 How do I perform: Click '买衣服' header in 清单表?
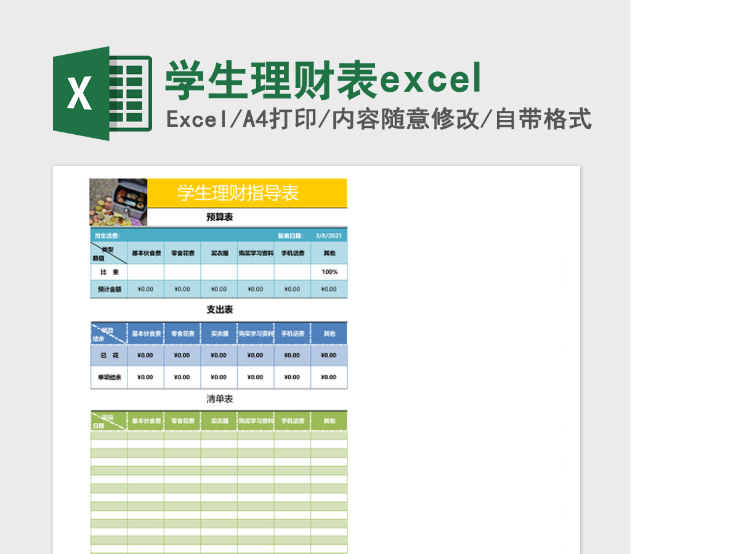(x=219, y=421)
